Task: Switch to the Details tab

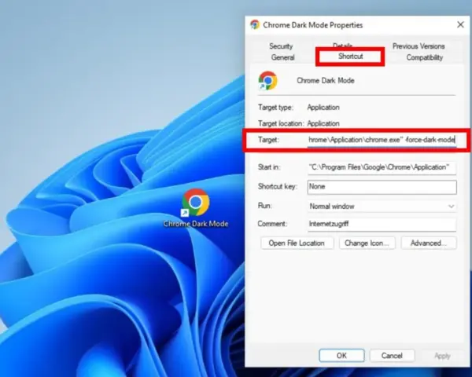Action: 342,45
